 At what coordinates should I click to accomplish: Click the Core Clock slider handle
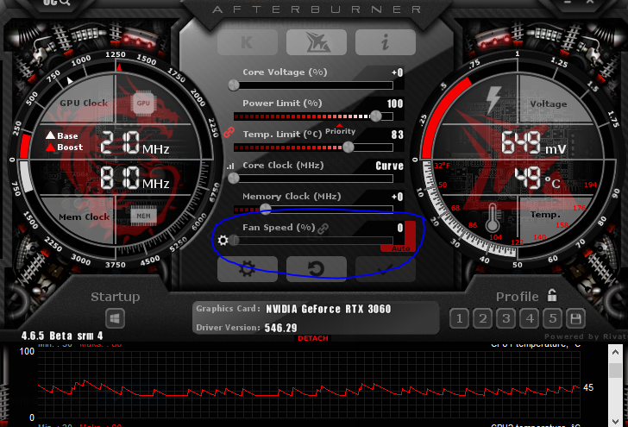[x=234, y=179]
